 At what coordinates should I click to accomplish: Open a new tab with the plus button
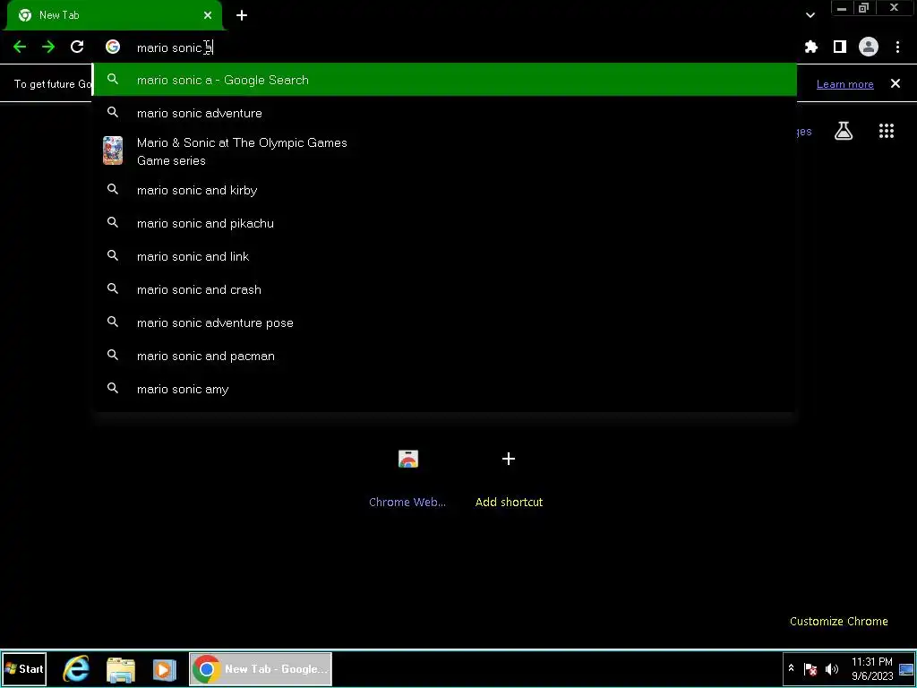tap(242, 15)
